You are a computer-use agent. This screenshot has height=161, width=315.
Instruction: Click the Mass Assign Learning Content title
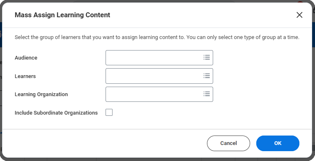tap(62, 15)
